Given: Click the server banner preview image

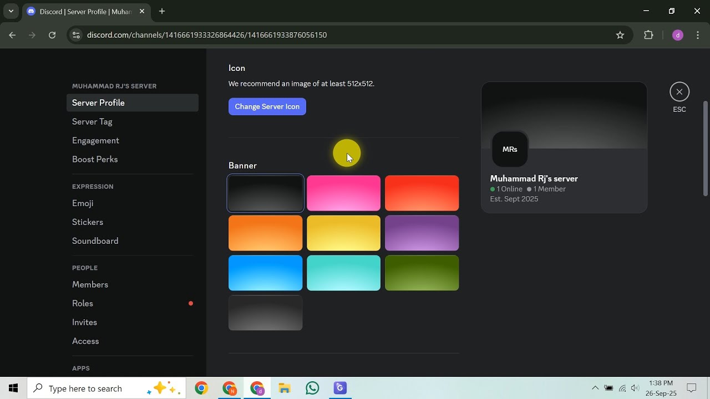Looking at the screenshot, I should tap(564, 115).
